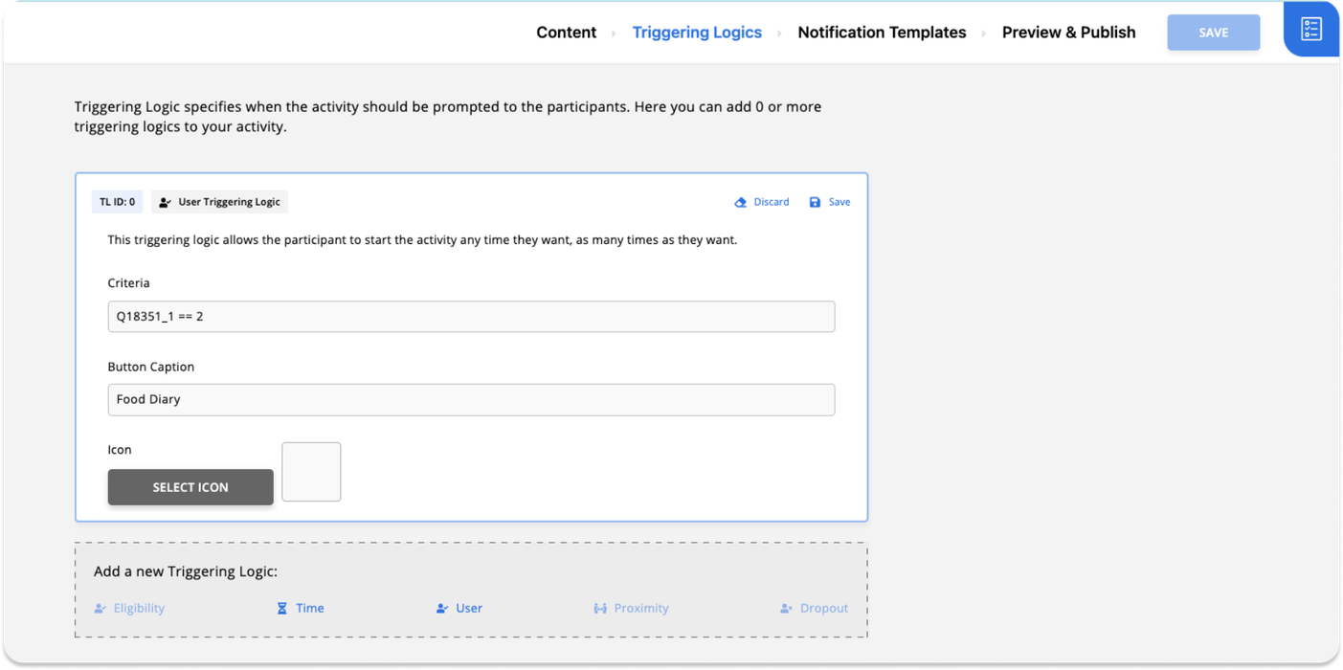
Task: Open the checklist icon in top-right corner
Action: [x=1310, y=29]
